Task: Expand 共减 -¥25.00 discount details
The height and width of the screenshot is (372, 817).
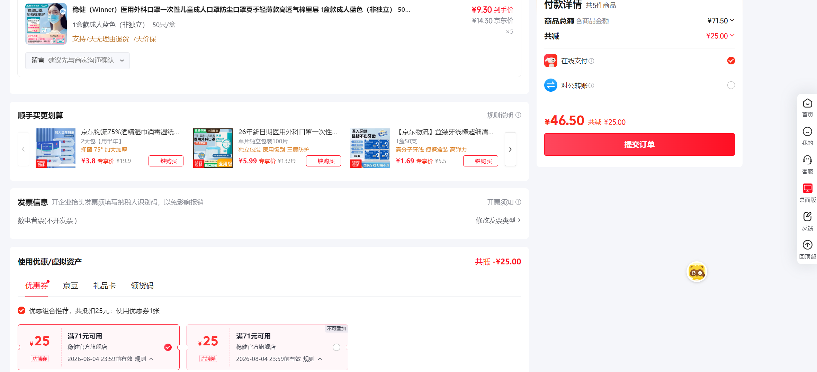Action: [x=732, y=35]
